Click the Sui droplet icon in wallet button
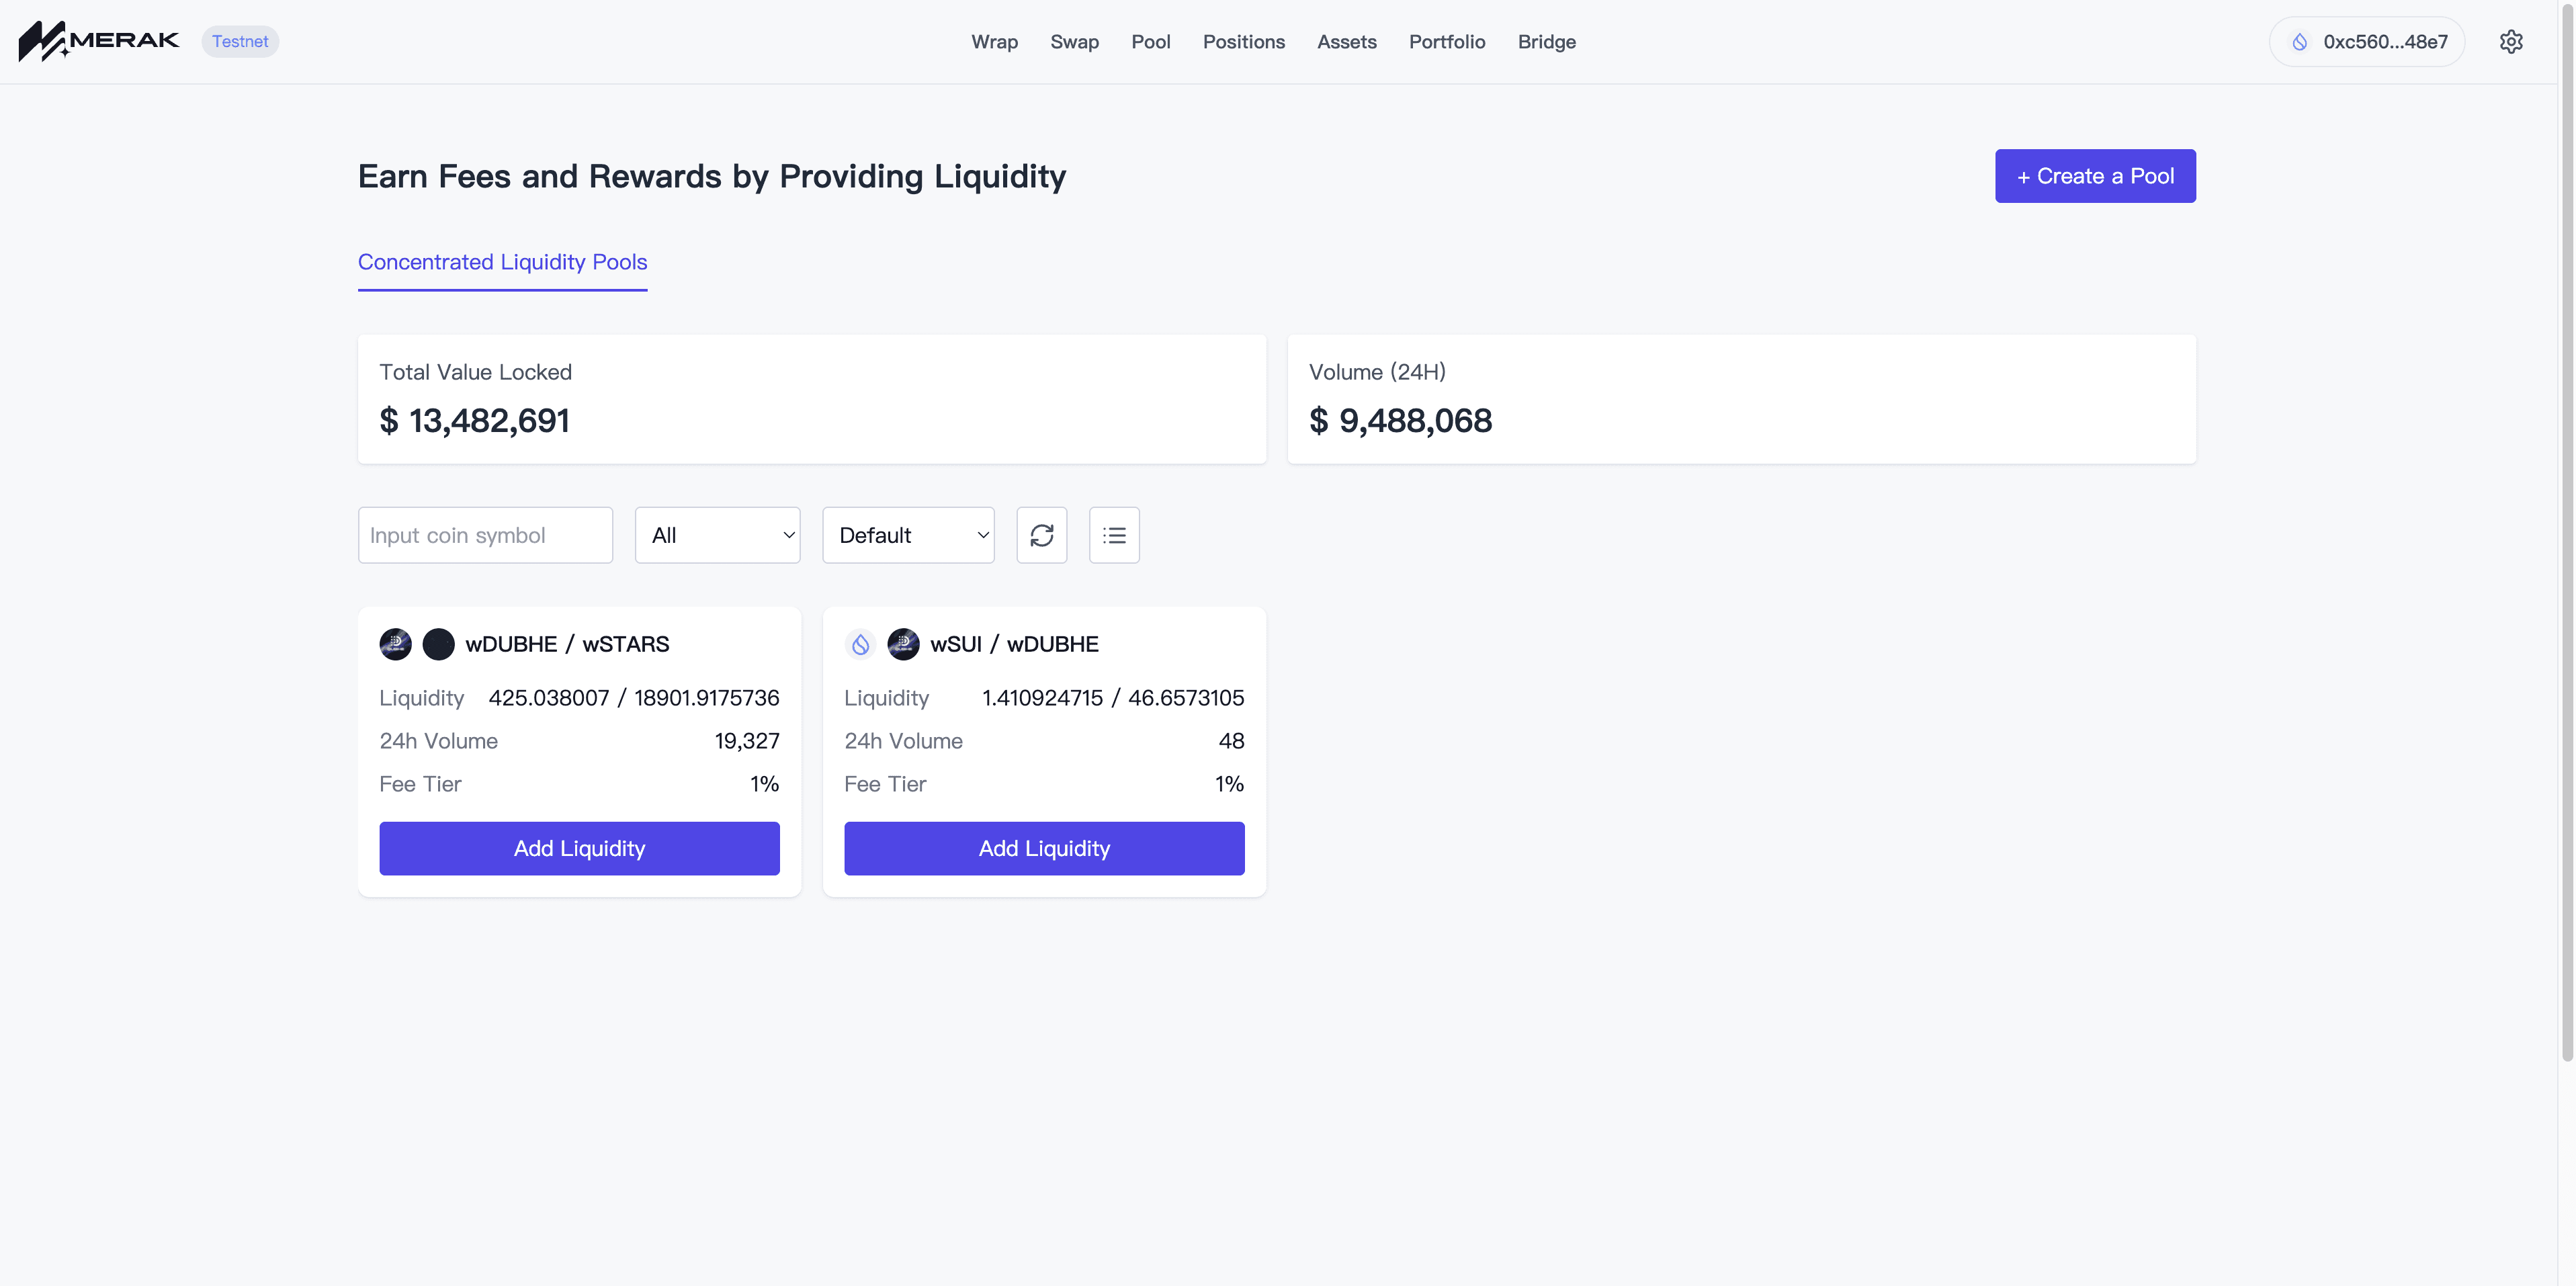The width and height of the screenshot is (2576, 1286). (x=2300, y=42)
